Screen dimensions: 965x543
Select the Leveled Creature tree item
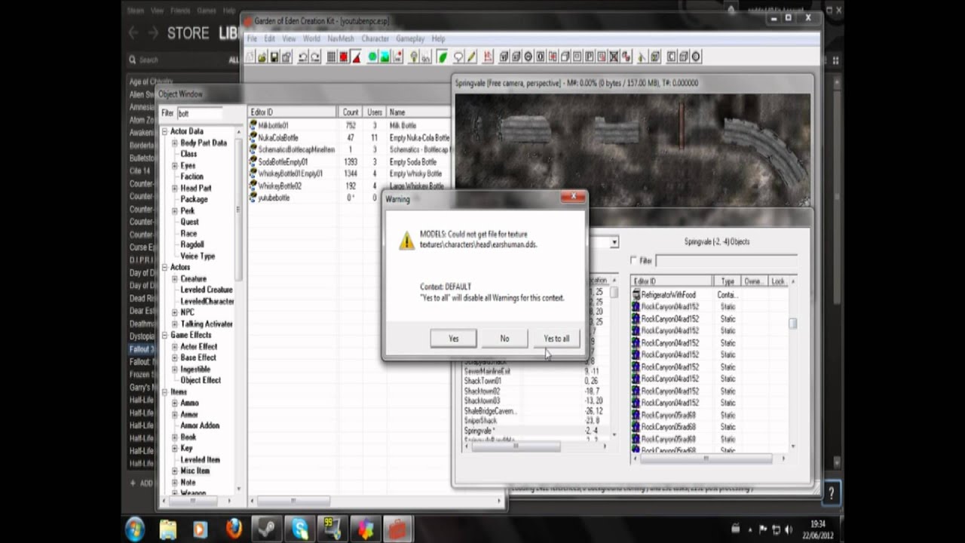click(207, 290)
